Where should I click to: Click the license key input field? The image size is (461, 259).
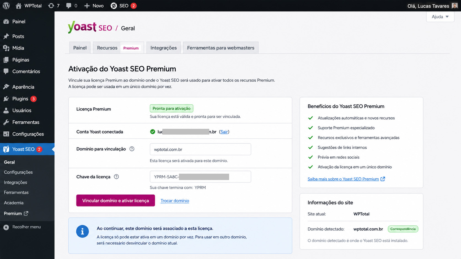coord(200,177)
